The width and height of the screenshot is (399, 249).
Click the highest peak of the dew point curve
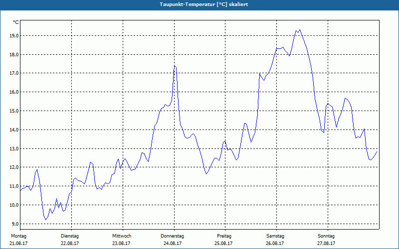300,30
